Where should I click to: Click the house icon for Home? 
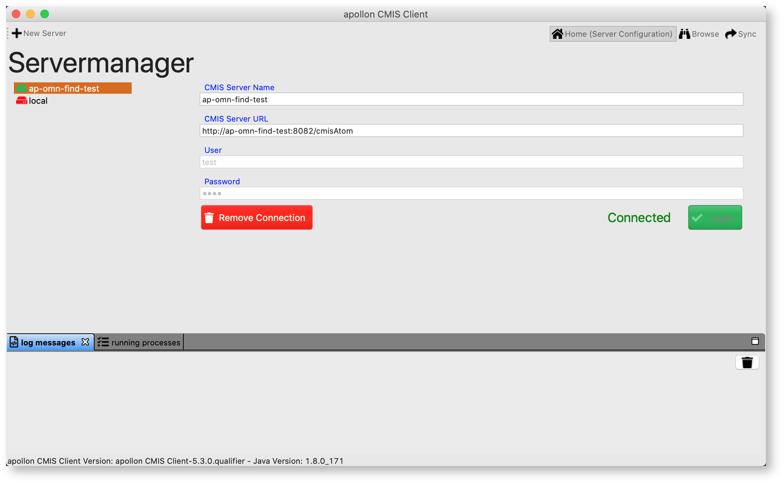click(x=557, y=34)
